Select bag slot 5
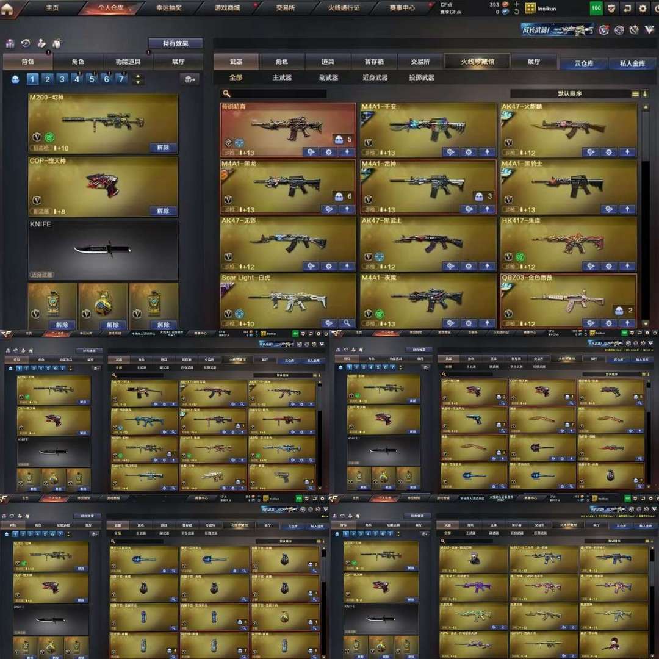 [92, 79]
